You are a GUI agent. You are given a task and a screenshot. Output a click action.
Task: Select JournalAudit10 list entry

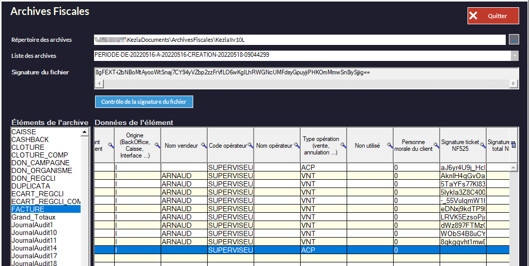point(34,232)
